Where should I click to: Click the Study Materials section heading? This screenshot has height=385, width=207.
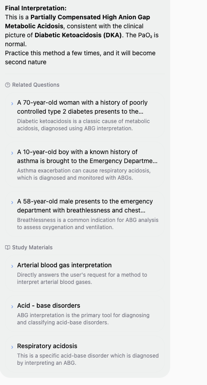(32, 248)
